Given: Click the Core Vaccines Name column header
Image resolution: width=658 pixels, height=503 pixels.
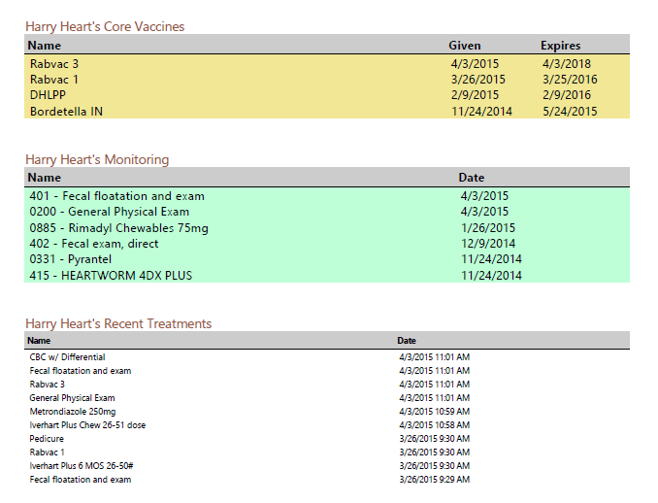Looking at the screenshot, I should 45,46.
